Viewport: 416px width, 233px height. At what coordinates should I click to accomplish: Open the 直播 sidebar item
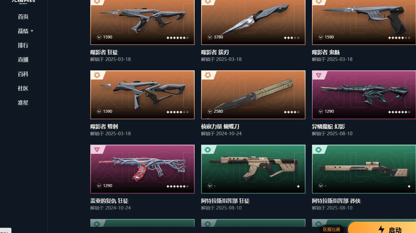[23, 60]
